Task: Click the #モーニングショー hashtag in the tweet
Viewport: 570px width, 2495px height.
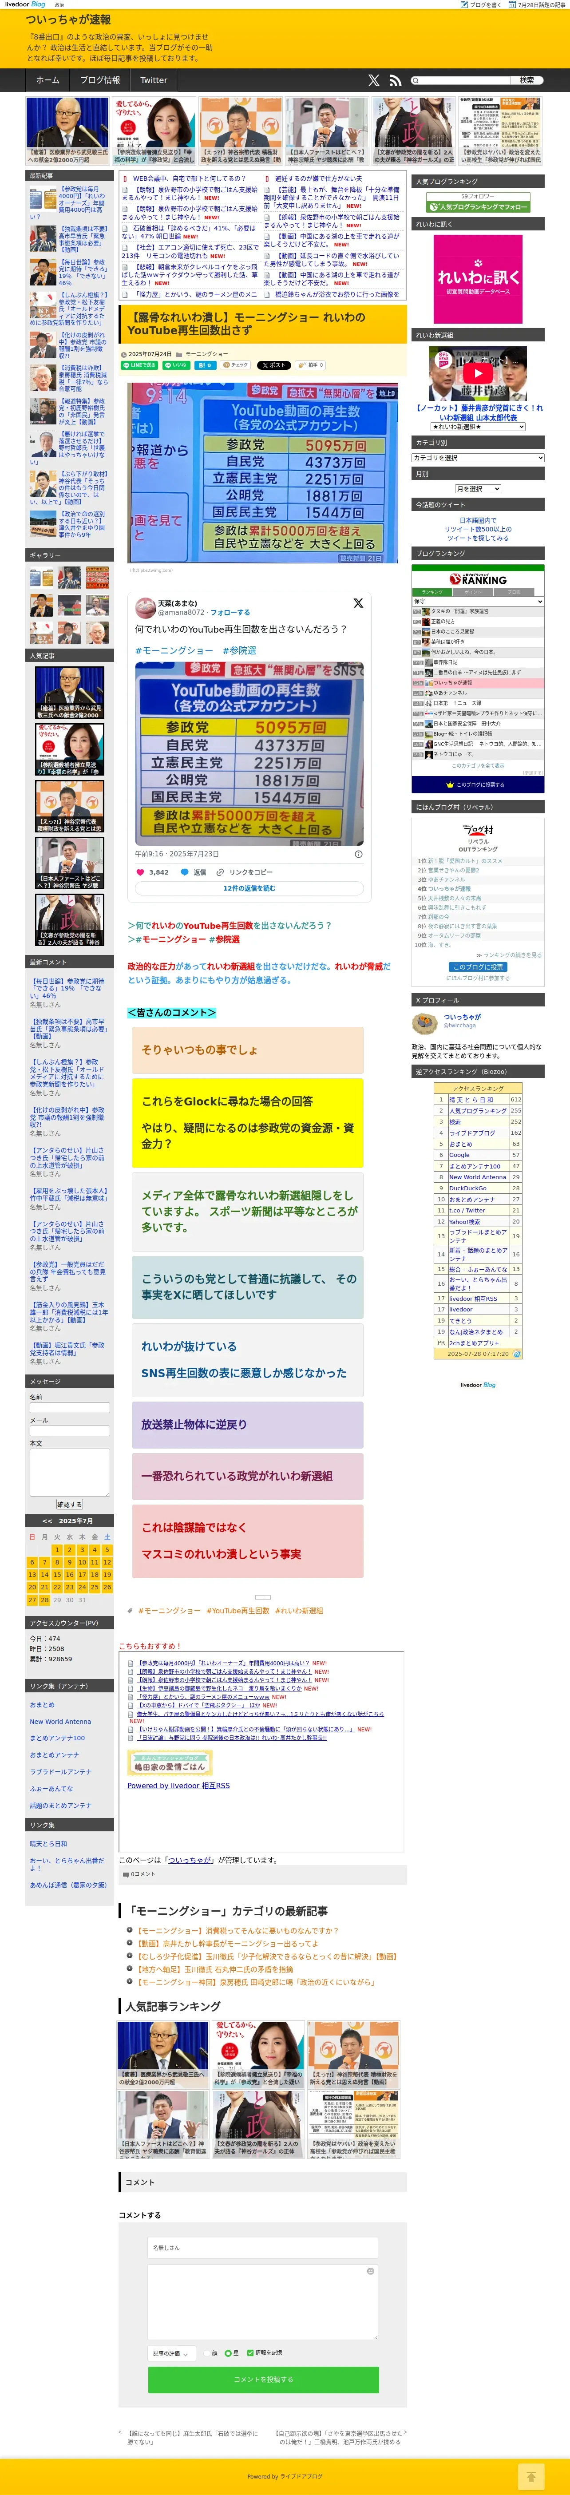Action: pyautogui.click(x=174, y=651)
